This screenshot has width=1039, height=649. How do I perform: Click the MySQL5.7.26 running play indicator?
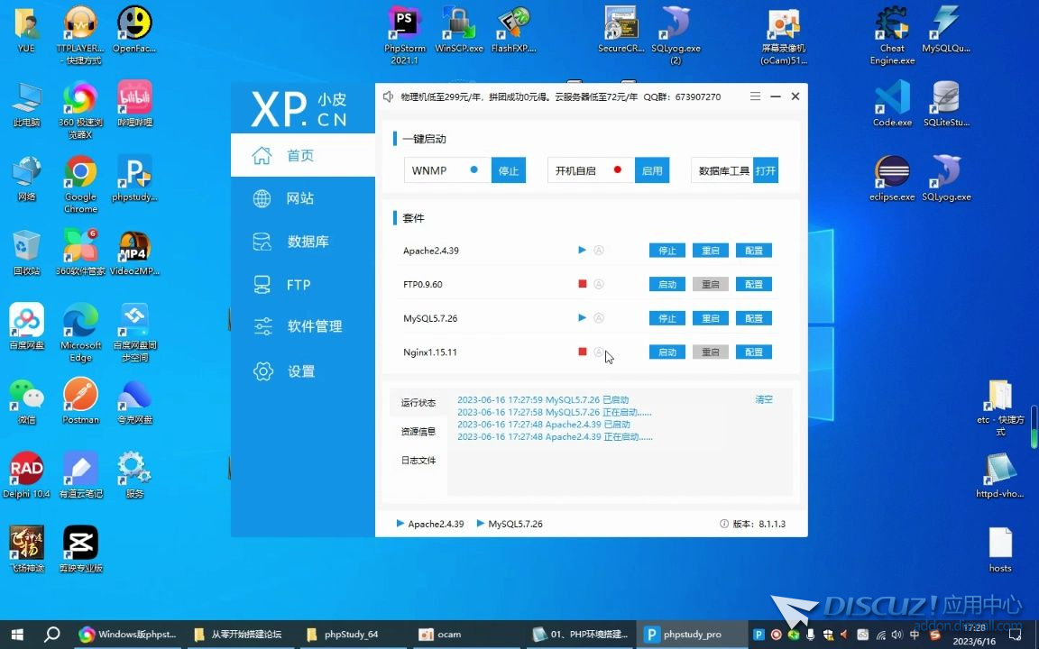pos(582,317)
